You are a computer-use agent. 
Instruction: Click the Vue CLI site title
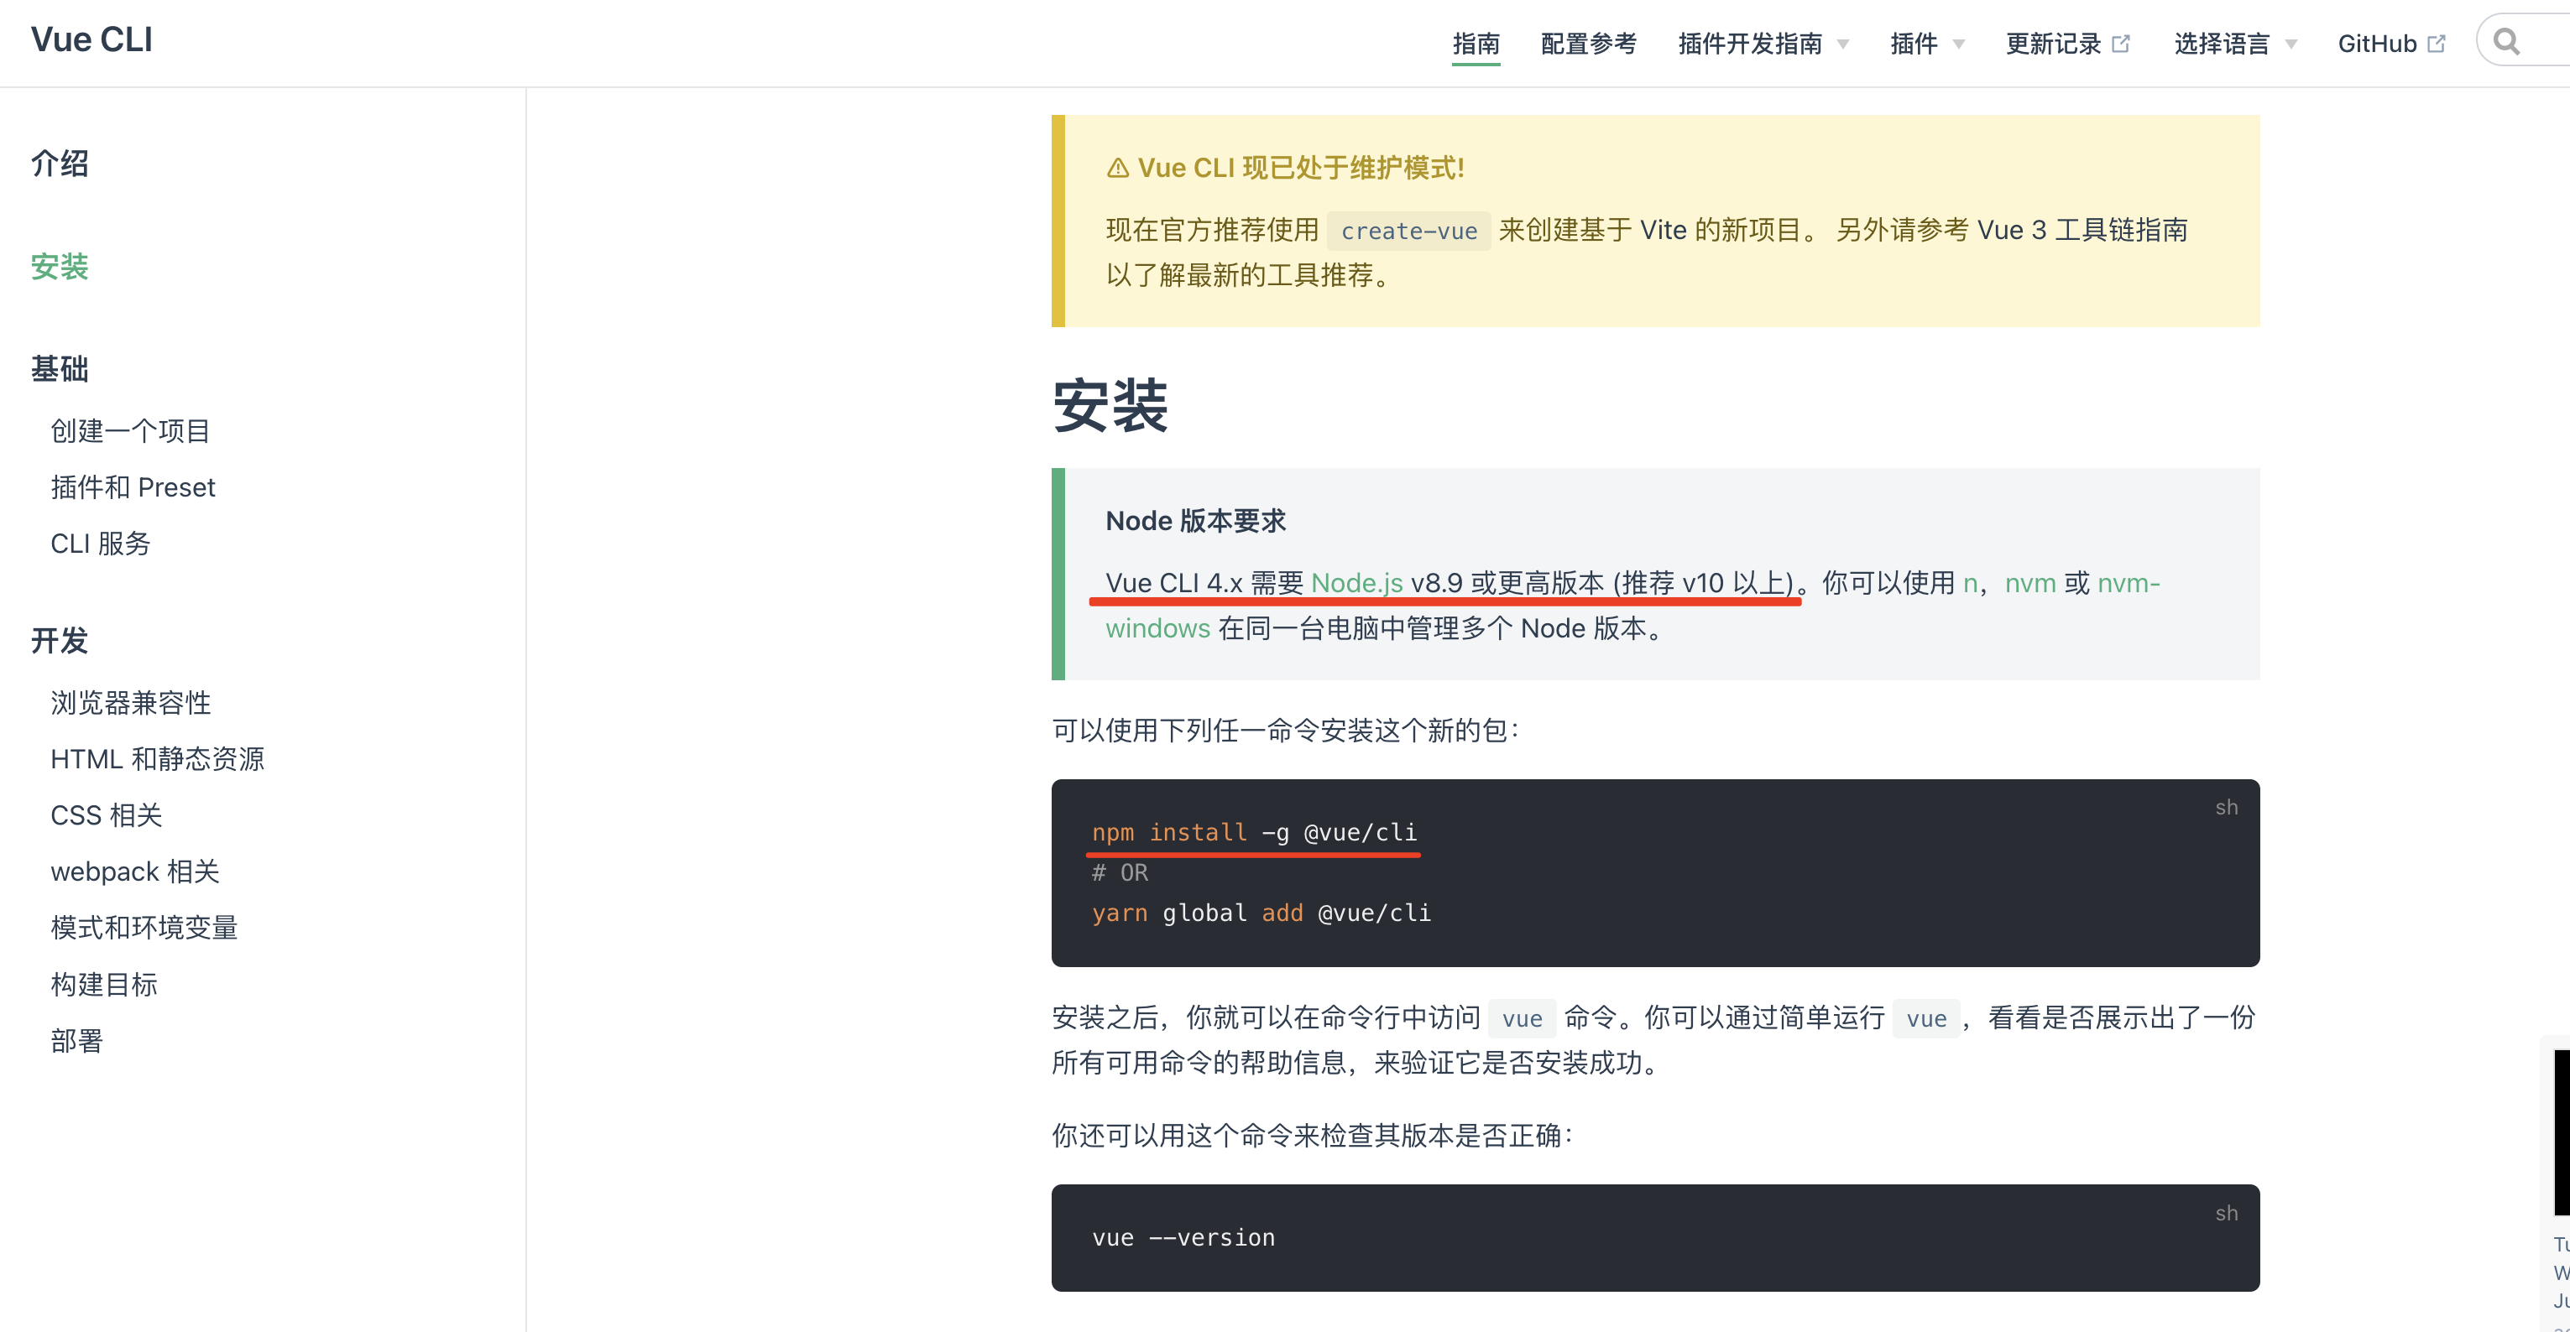91,40
